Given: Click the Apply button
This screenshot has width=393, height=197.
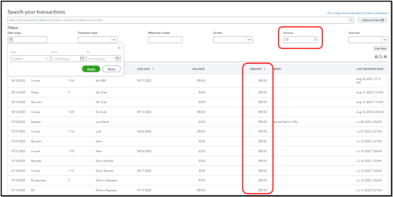Looking at the screenshot, I should click(x=91, y=69).
